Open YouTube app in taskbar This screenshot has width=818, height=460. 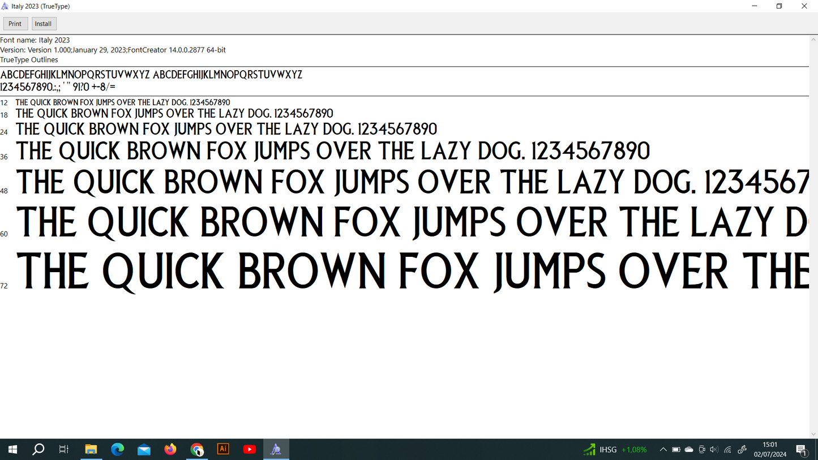point(250,450)
